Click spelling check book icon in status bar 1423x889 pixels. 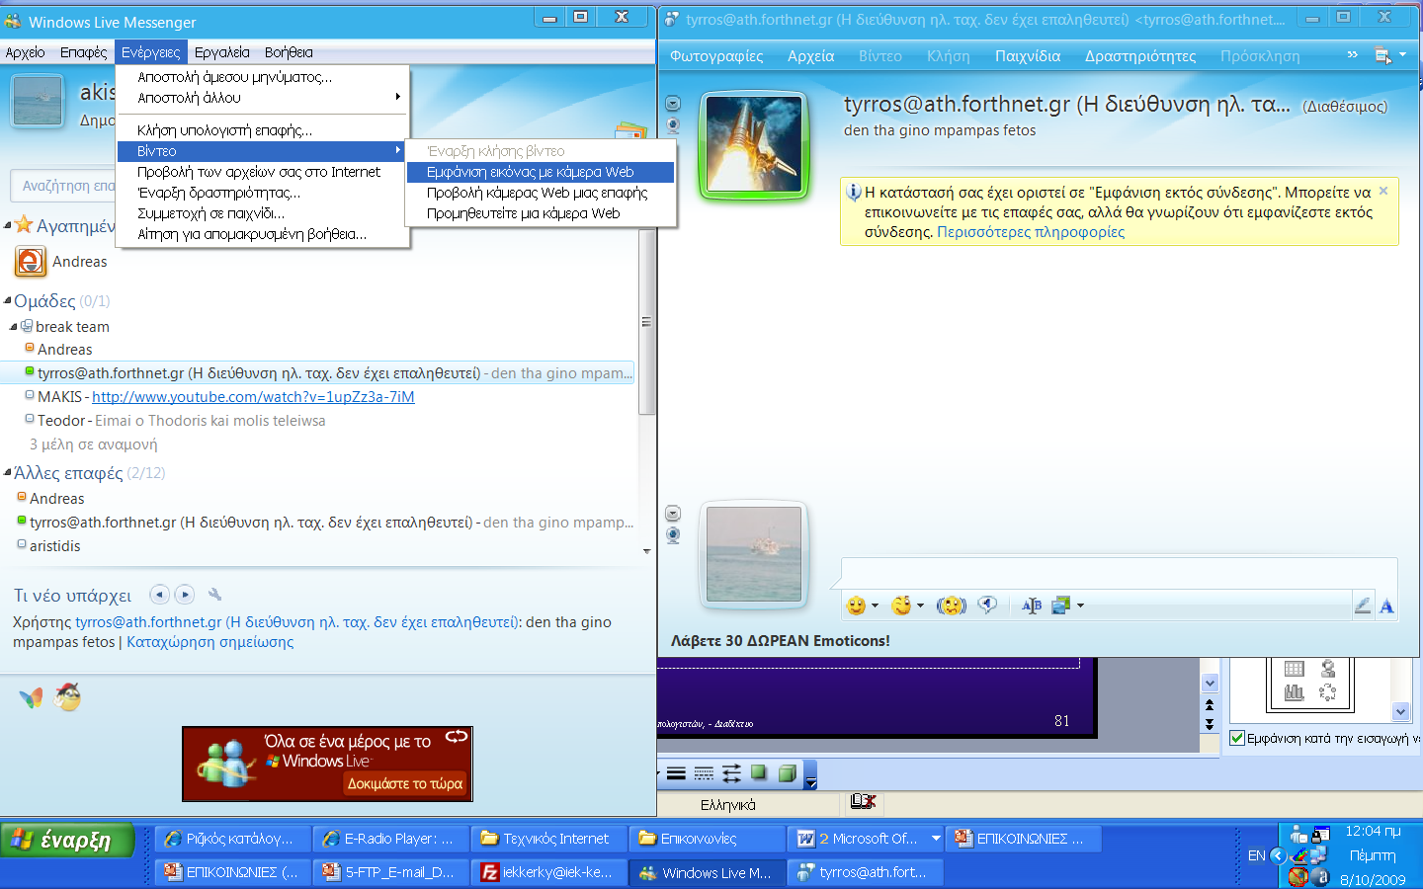(x=863, y=802)
